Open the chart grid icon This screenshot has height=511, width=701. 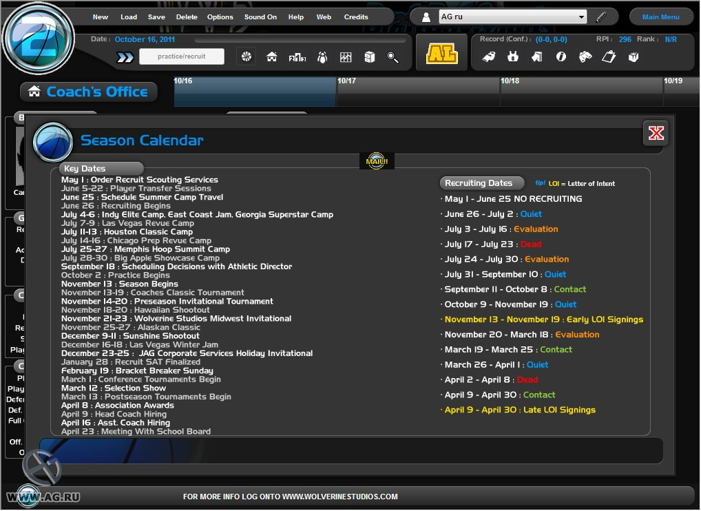click(x=346, y=56)
